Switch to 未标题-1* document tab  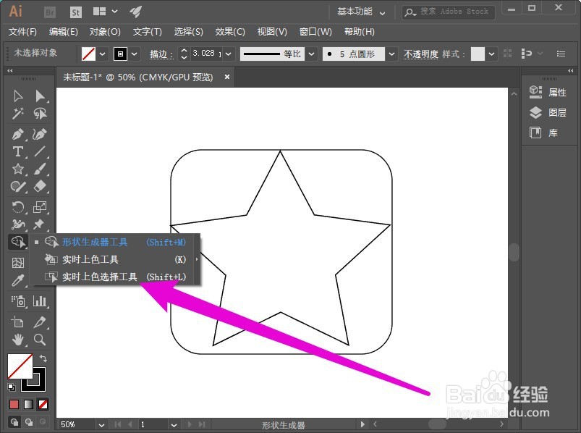point(138,77)
